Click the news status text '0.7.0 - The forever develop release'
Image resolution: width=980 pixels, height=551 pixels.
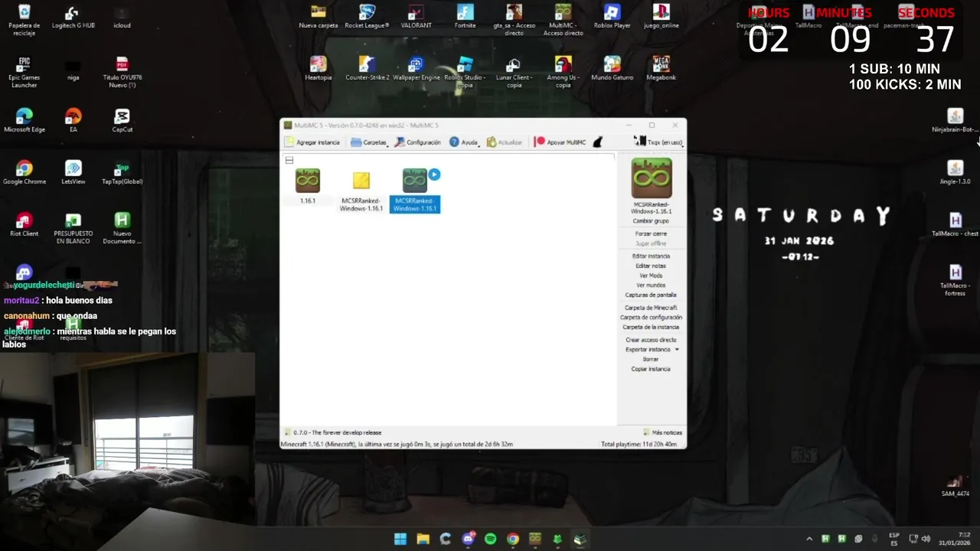[x=337, y=432]
